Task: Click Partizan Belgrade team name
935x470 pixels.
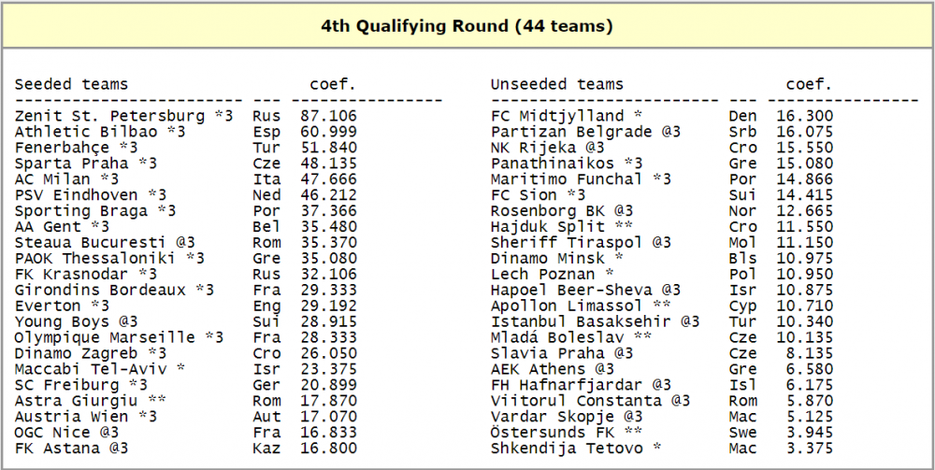Action: point(571,132)
